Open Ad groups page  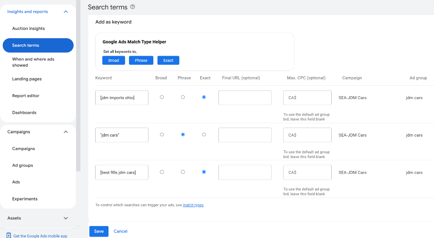coord(23,165)
